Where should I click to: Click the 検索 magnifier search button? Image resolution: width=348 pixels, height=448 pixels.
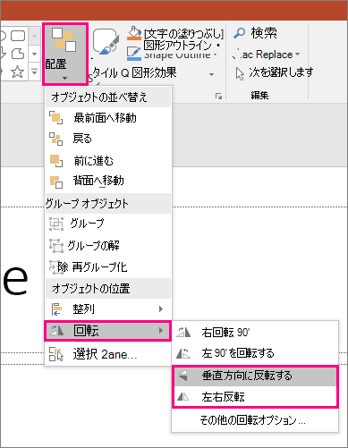255,33
